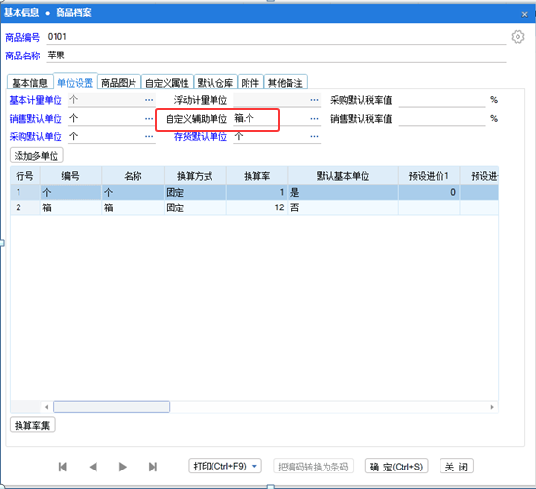
Task: Open 基本计量单位 lookup ellipsis
Action: [149, 100]
